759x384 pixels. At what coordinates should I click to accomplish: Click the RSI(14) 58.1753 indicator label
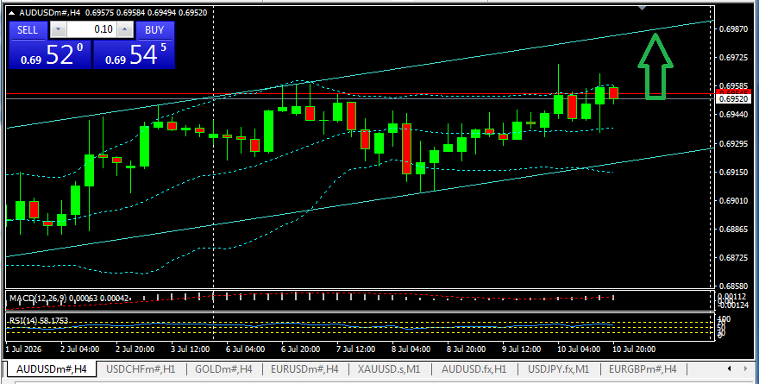[39, 320]
